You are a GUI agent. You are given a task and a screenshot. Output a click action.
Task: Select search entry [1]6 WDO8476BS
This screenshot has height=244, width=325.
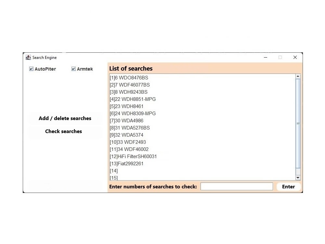[128, 77]
